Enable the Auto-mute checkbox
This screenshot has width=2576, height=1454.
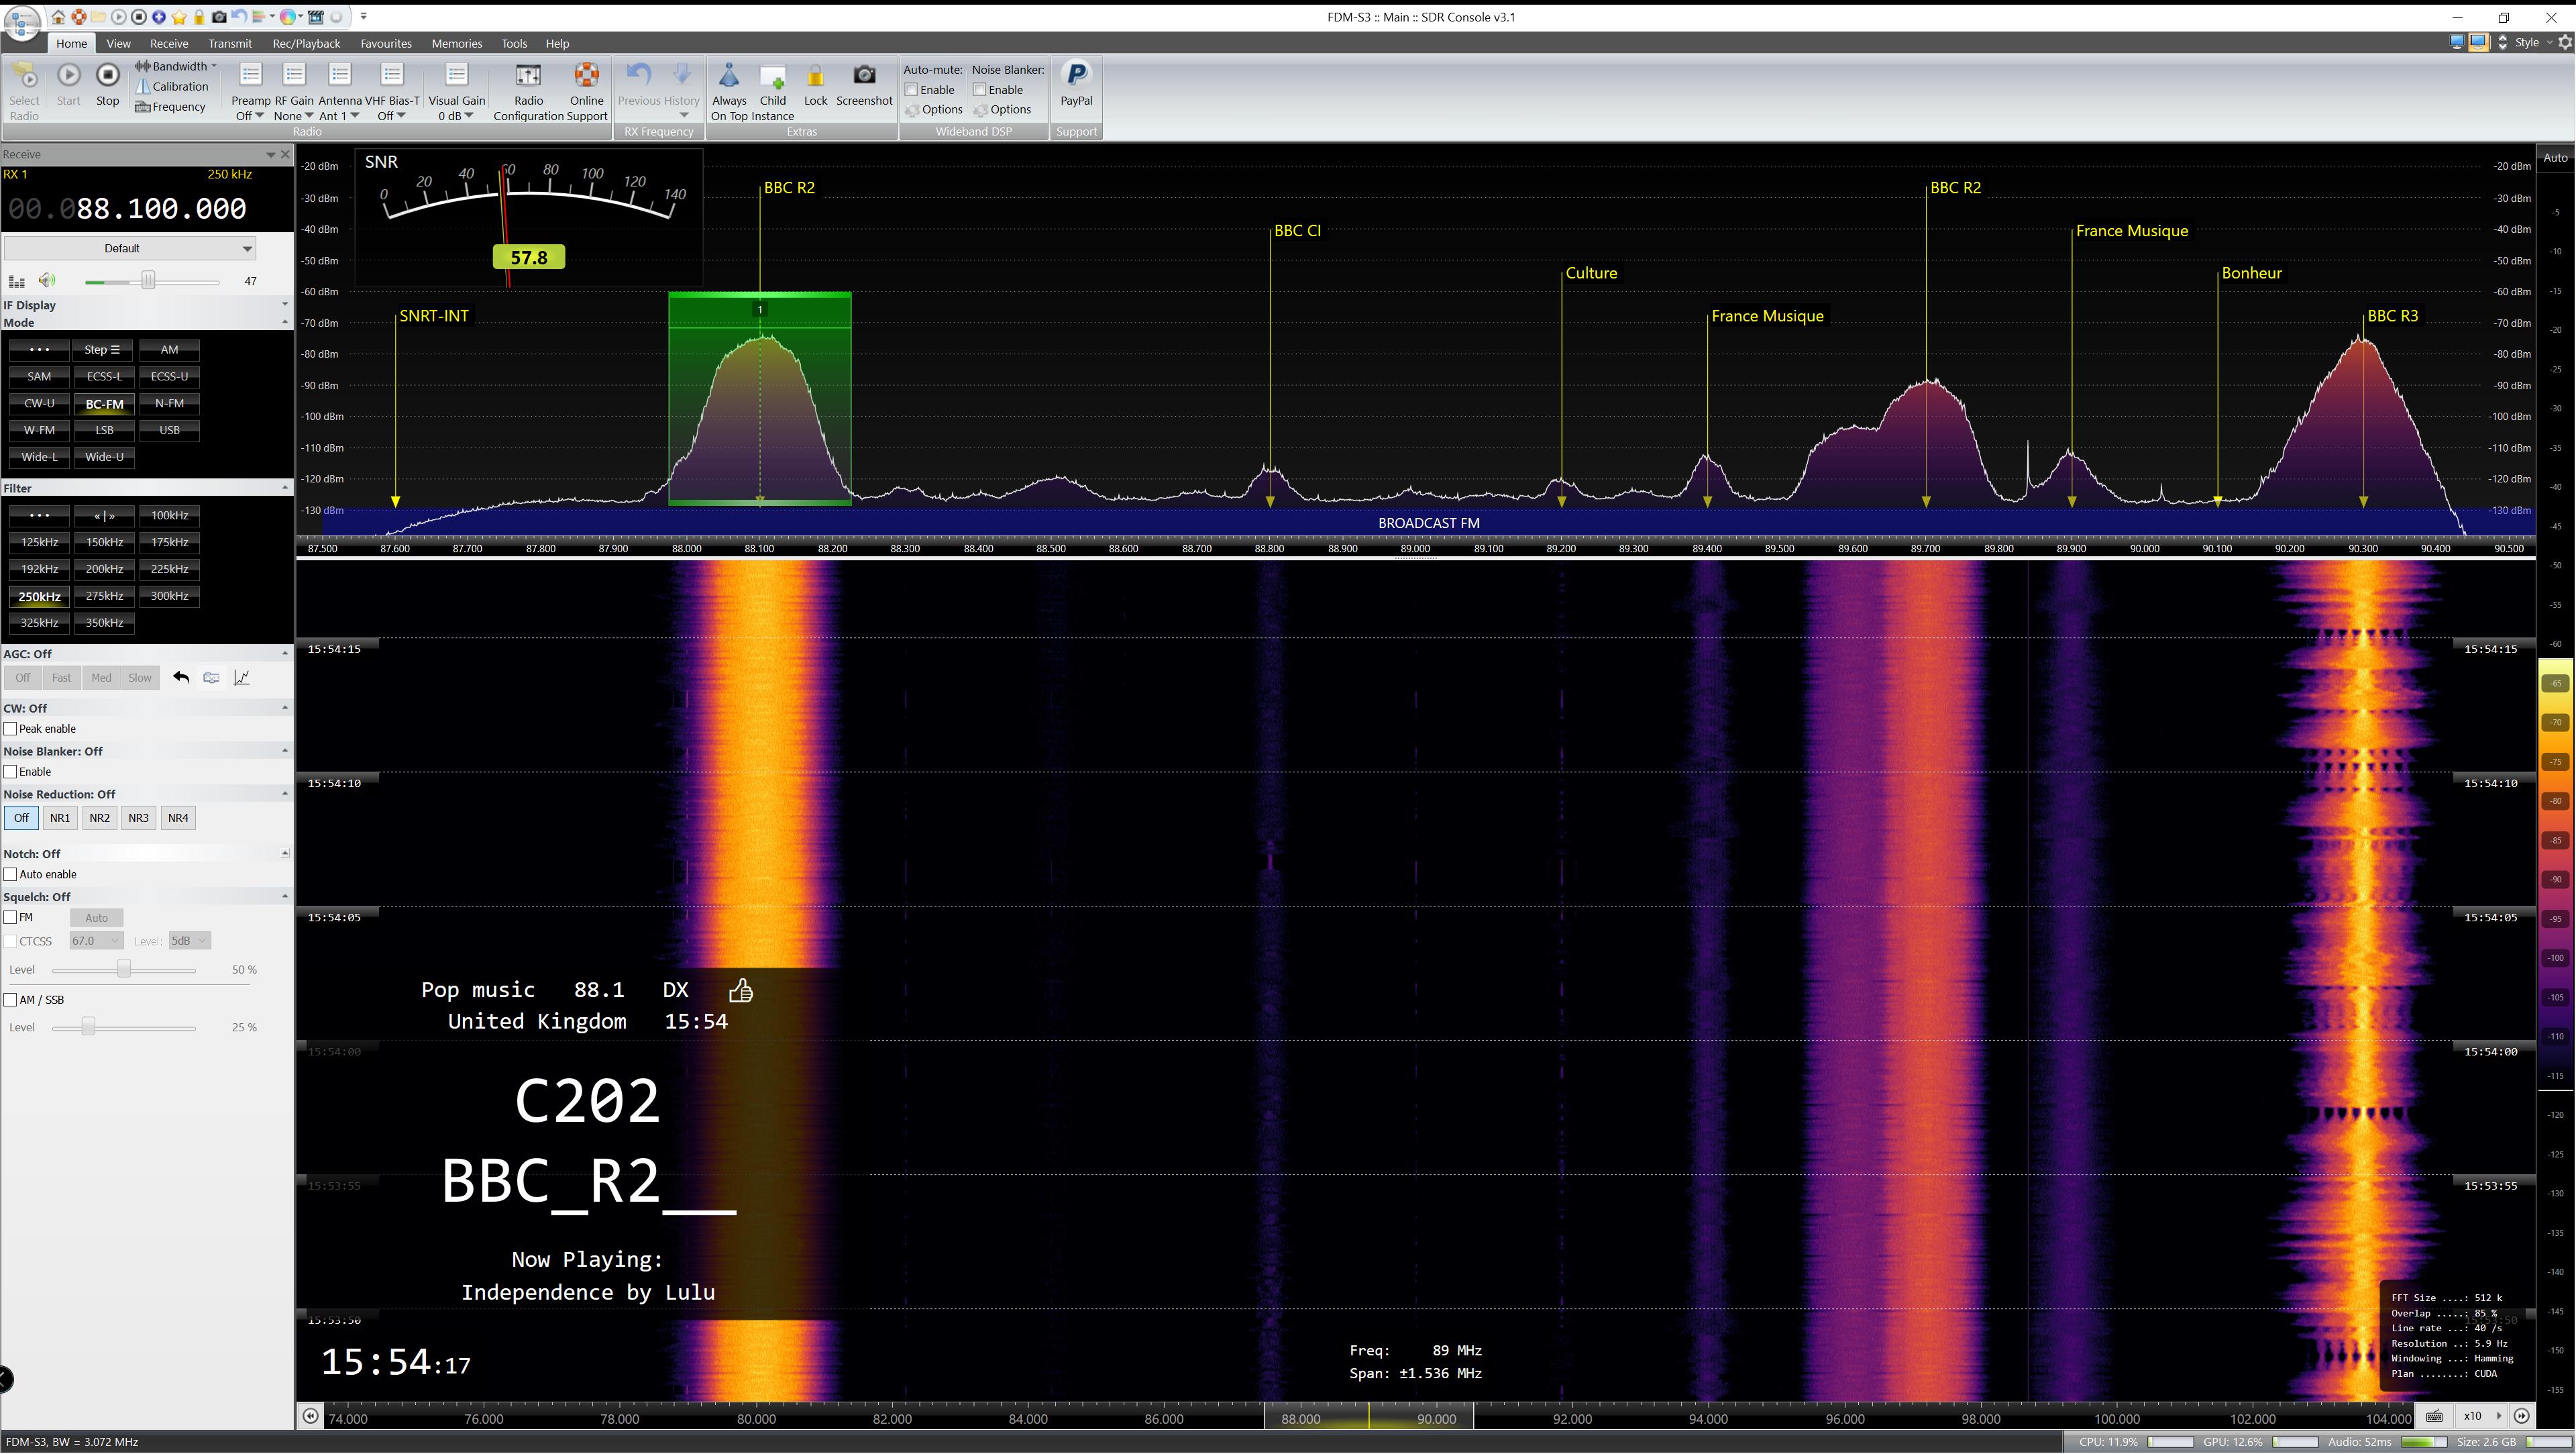pos(911,90)
